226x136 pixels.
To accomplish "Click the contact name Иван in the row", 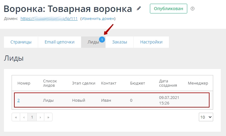I will point(106,100).
